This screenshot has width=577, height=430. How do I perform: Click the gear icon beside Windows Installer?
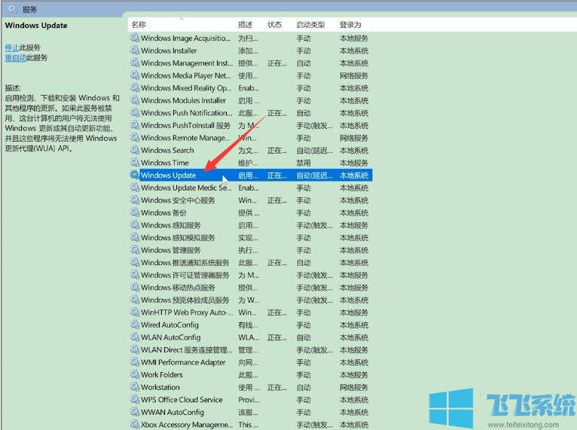135,50
